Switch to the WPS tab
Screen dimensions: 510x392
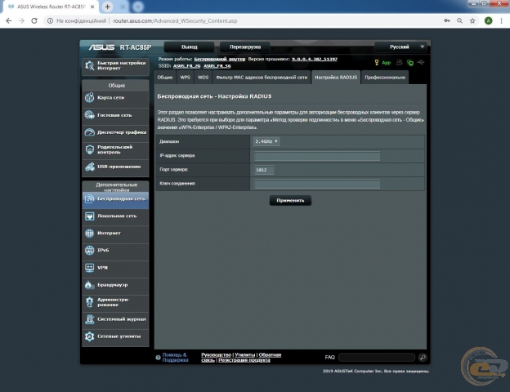point(186,78)
